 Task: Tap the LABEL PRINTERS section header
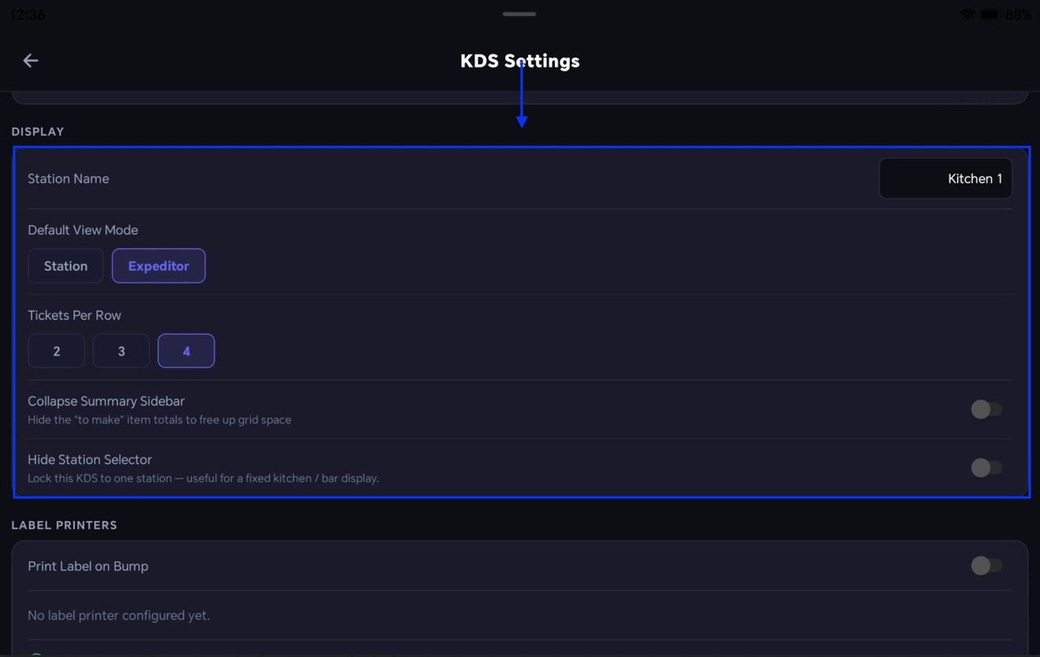click(x=64, y=525)
